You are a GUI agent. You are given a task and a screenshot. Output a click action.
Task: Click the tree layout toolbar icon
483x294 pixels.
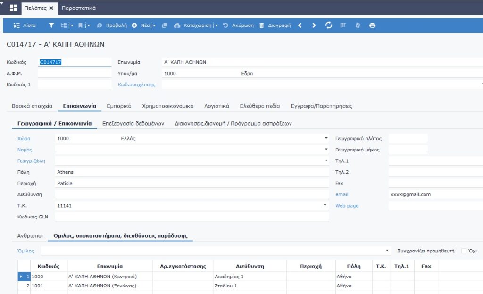pos(64,25)
